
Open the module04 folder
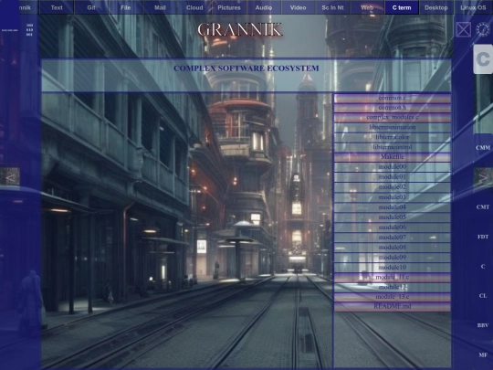tap(392, 207)
